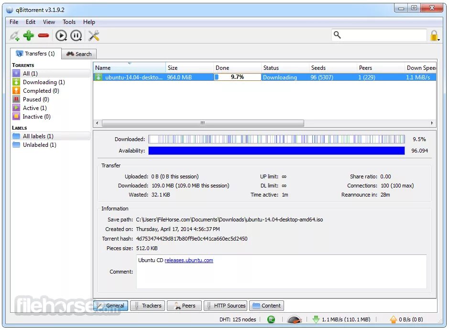The image size is (449, 330).
Task: Open the File menu
Action: point(14,22)
